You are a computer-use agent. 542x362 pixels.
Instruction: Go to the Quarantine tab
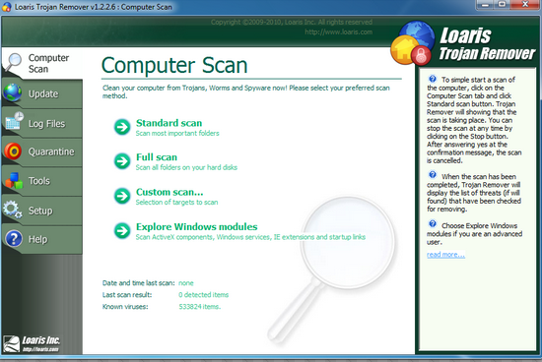click(x=42, y=151)
